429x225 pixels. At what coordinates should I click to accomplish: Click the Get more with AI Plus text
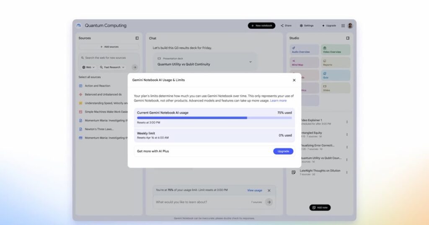pyautogui.click(x=153, y=151)
